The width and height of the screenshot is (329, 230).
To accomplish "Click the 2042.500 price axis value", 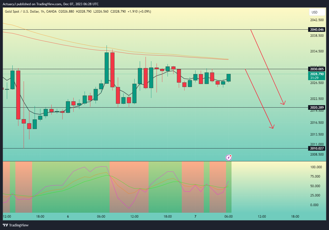I will click(x=317, y=20).
